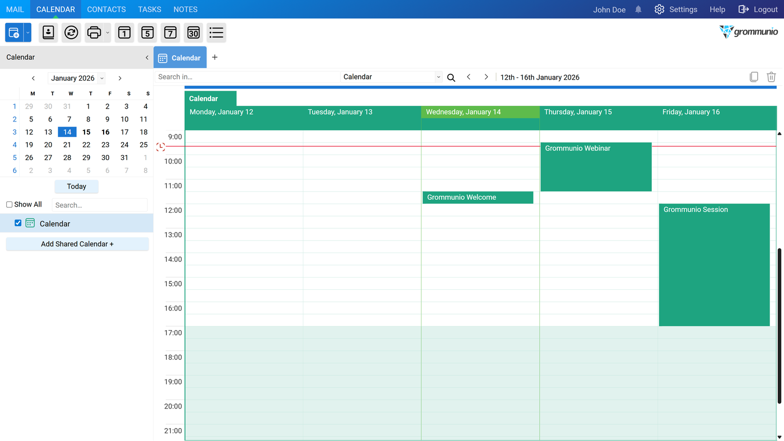The height and width of the screenshot is (441, 784).
Task: Click the green Calendar group label
Action: point(211,98)
